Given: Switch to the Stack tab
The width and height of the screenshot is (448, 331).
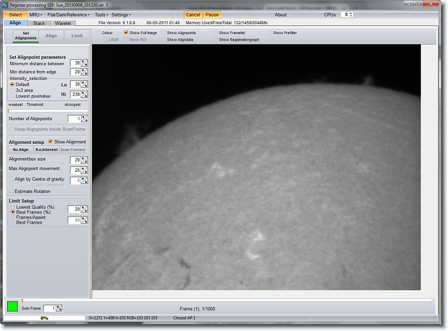Looking at the screenshot, I should click(x=39, y=23).
